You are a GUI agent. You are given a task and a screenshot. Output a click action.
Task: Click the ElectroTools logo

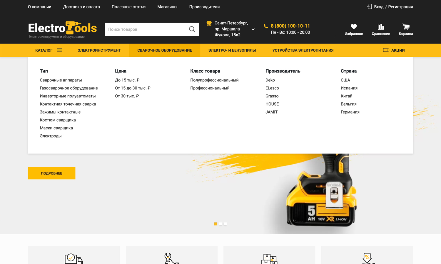(x=62, y=29)
